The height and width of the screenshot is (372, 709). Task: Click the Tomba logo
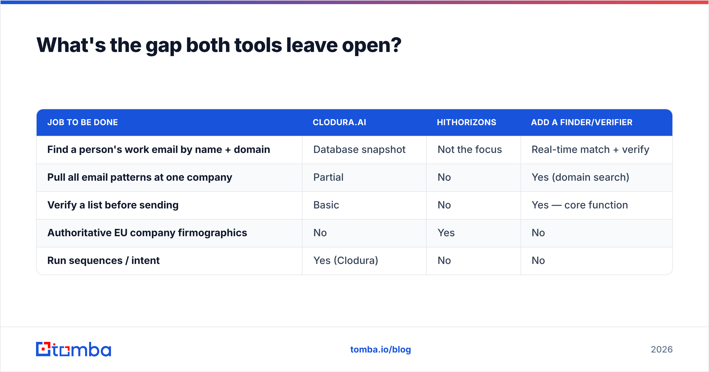point(74,349)
